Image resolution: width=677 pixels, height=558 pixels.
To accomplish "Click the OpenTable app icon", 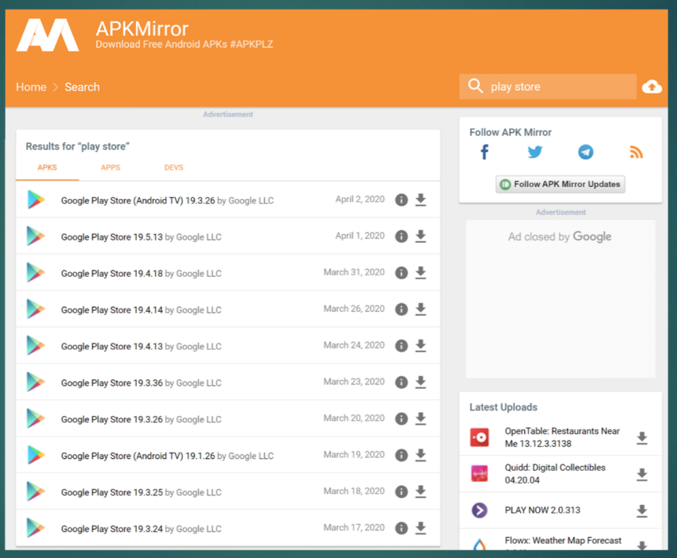I will pos(479,437).
